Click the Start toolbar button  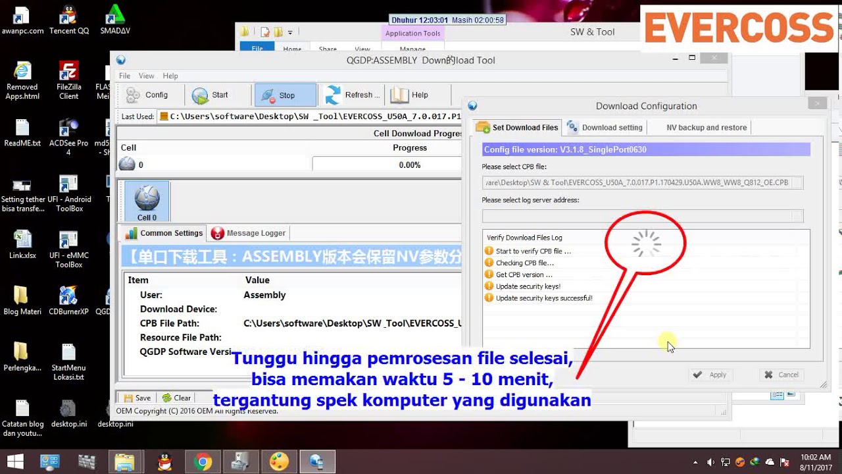pyautogui.click(x=210, y=95)
